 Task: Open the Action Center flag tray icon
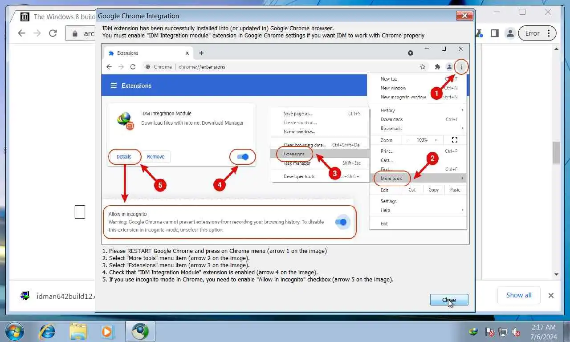pyautogui.click(x=489, y=332)
